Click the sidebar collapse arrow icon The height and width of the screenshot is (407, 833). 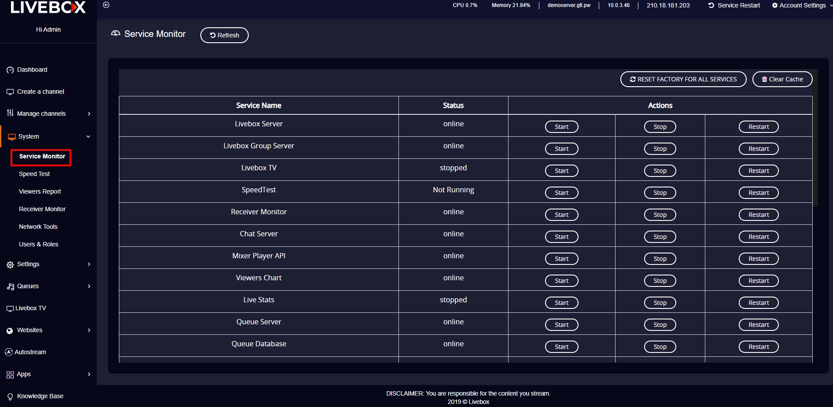(106, 5)
